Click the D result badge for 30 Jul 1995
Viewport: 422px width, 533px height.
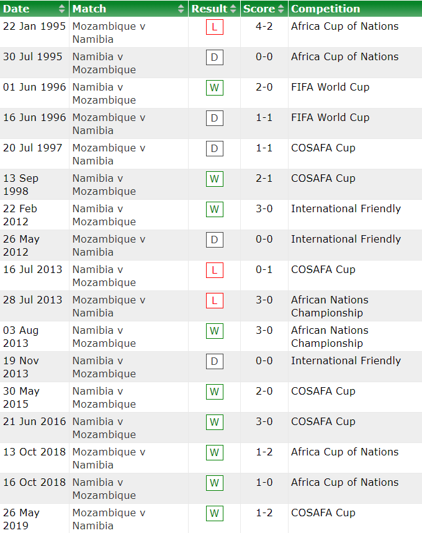(x=214, y=58)
